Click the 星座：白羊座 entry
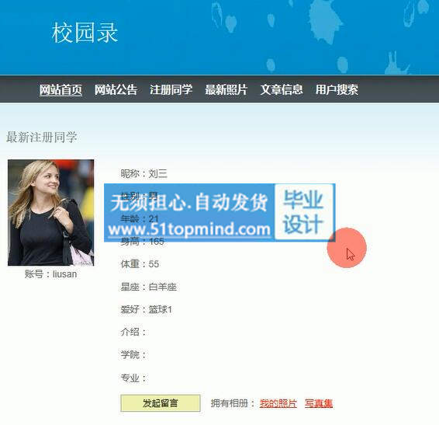This screenshot has width=439, height=425. [x=148, y=287]
